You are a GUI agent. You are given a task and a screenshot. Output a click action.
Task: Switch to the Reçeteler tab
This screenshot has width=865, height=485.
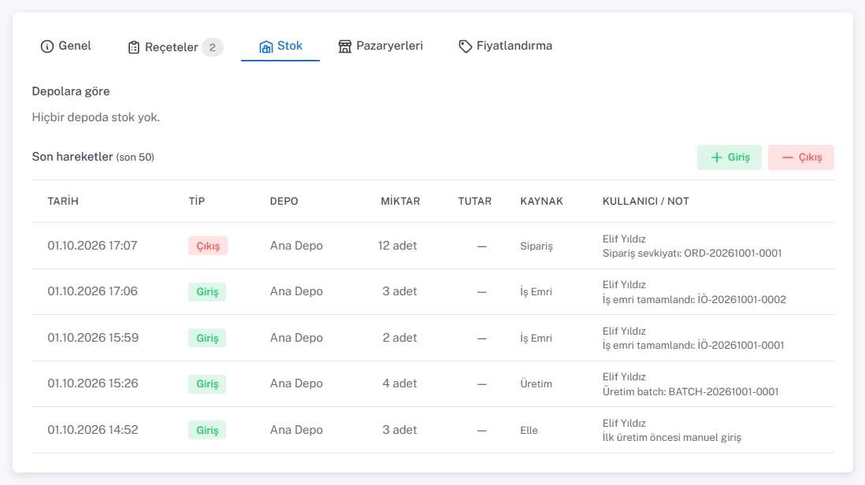pyautogui.click(x=175, y=47)
